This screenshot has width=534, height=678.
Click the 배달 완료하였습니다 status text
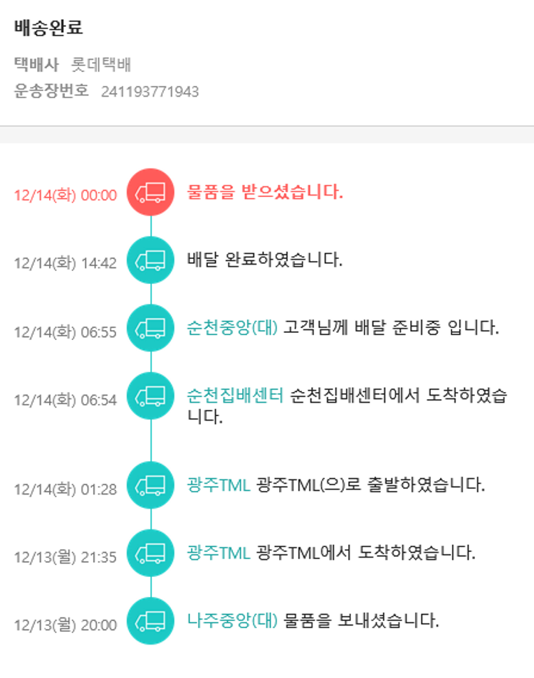(265, 260)
